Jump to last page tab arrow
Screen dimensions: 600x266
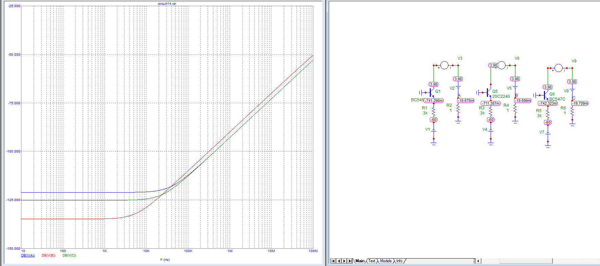350,261
